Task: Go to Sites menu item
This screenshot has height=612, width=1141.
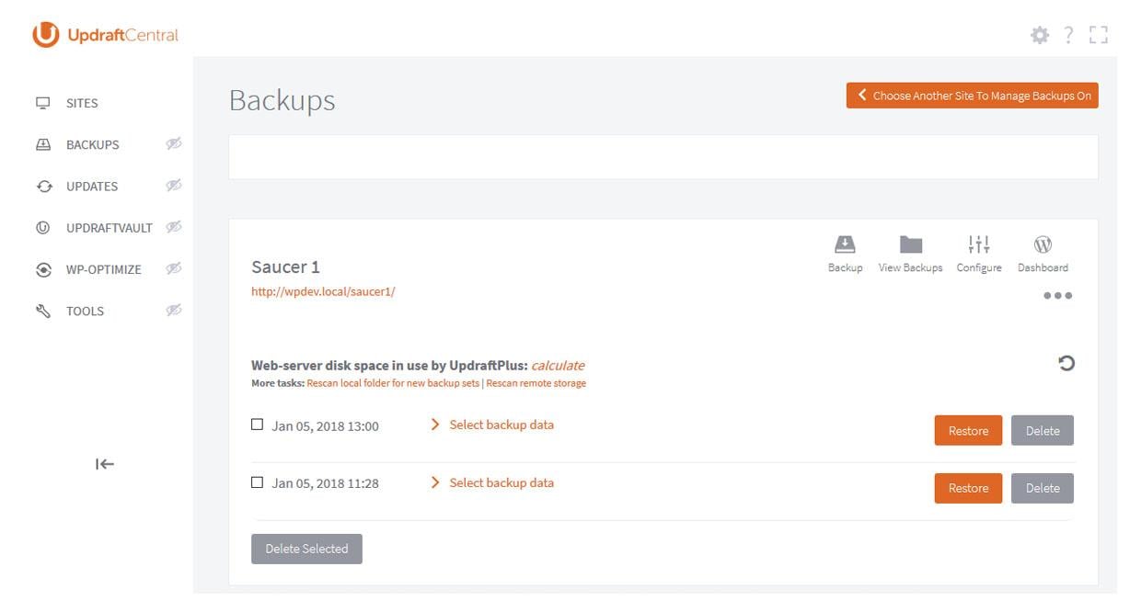Action: click(x=82, y=103)
